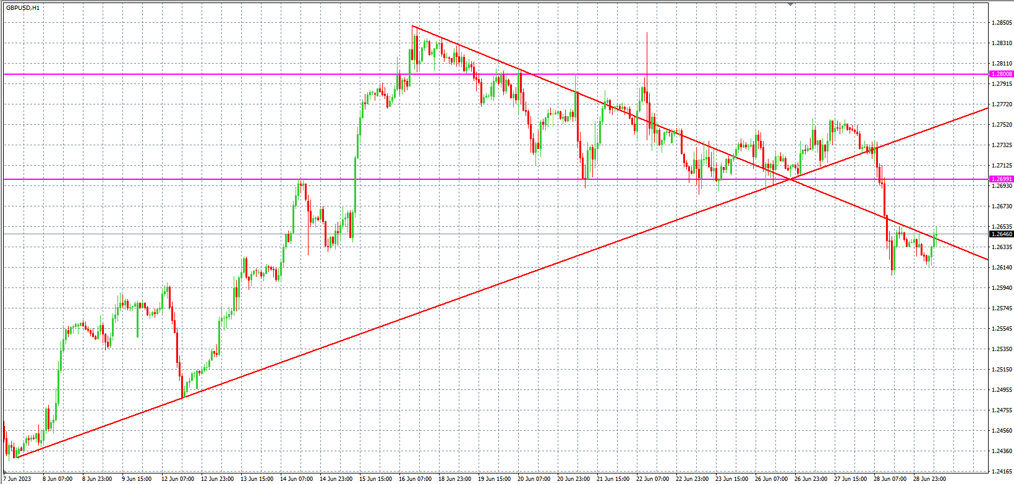Click the intersection of the two red trendlines
The image size is (1014, 484).
click(790, 179)
